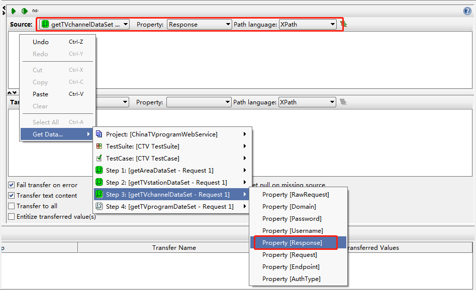Select Property [Endpoint]
The height and width of the screenshot is (290, 476).
298,266
